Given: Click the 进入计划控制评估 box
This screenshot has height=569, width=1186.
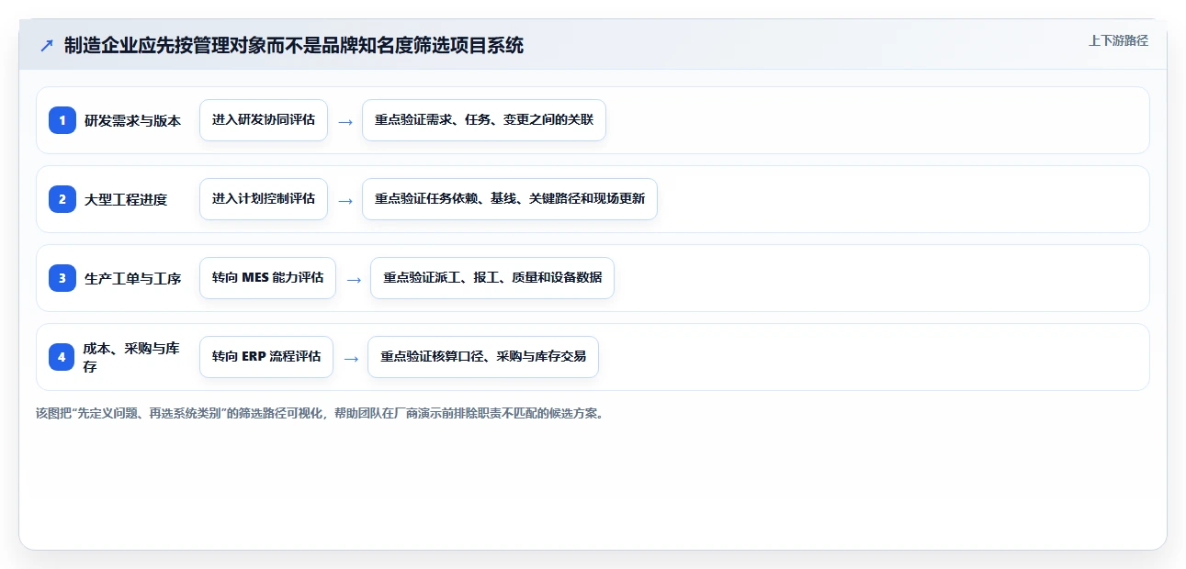Looking at the screenshot, I should pyautogui.click(x=264, y=199).
